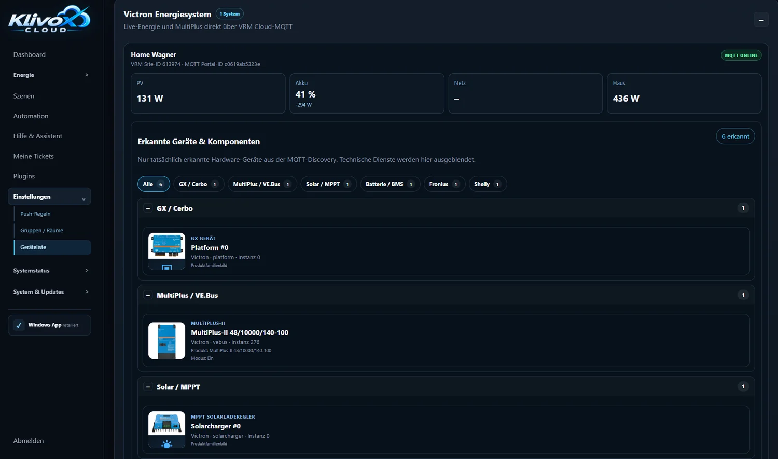Open the Akku 41 % status card
Viewport: 778px width, 459px height.
point(367,93)
